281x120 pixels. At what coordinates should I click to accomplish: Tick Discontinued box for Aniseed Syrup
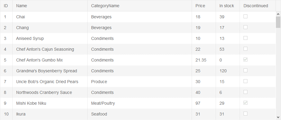(245, 38)
